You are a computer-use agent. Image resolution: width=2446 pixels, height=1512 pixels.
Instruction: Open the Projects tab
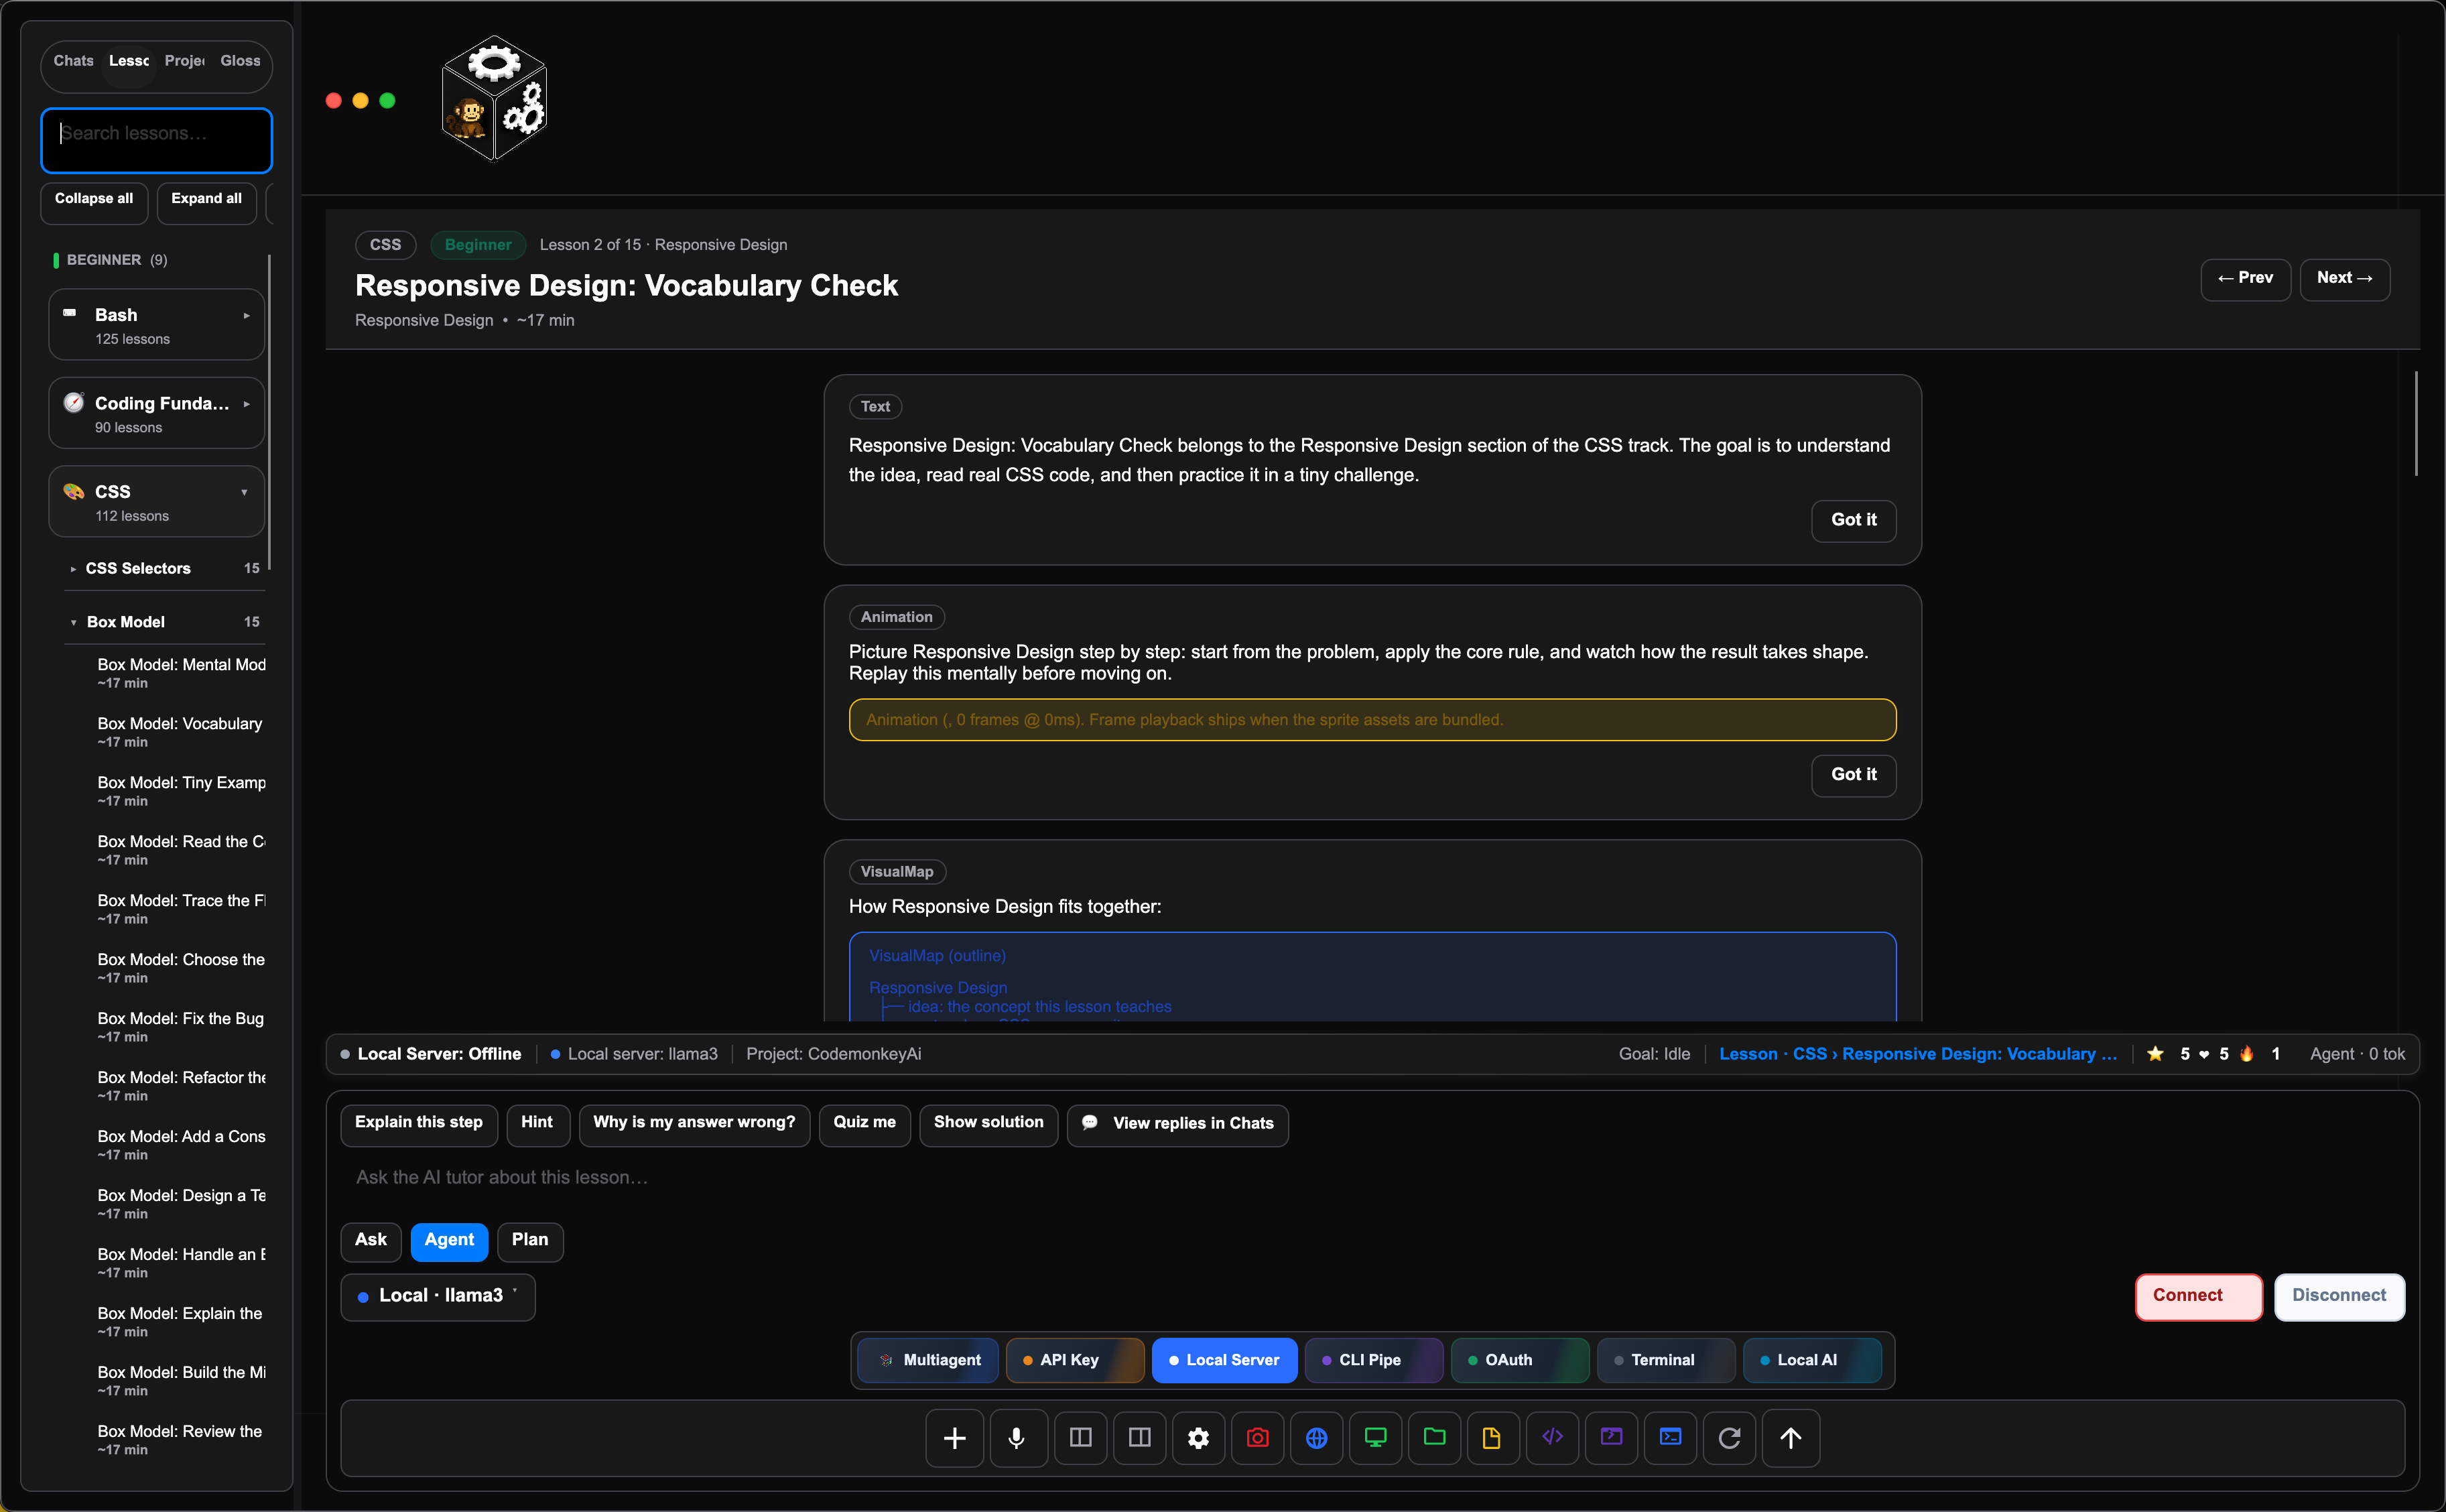click(185, 61)
